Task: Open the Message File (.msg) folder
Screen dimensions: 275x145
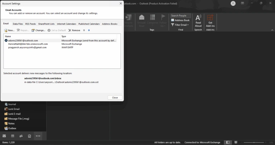Action: click(x=17, y=119)
